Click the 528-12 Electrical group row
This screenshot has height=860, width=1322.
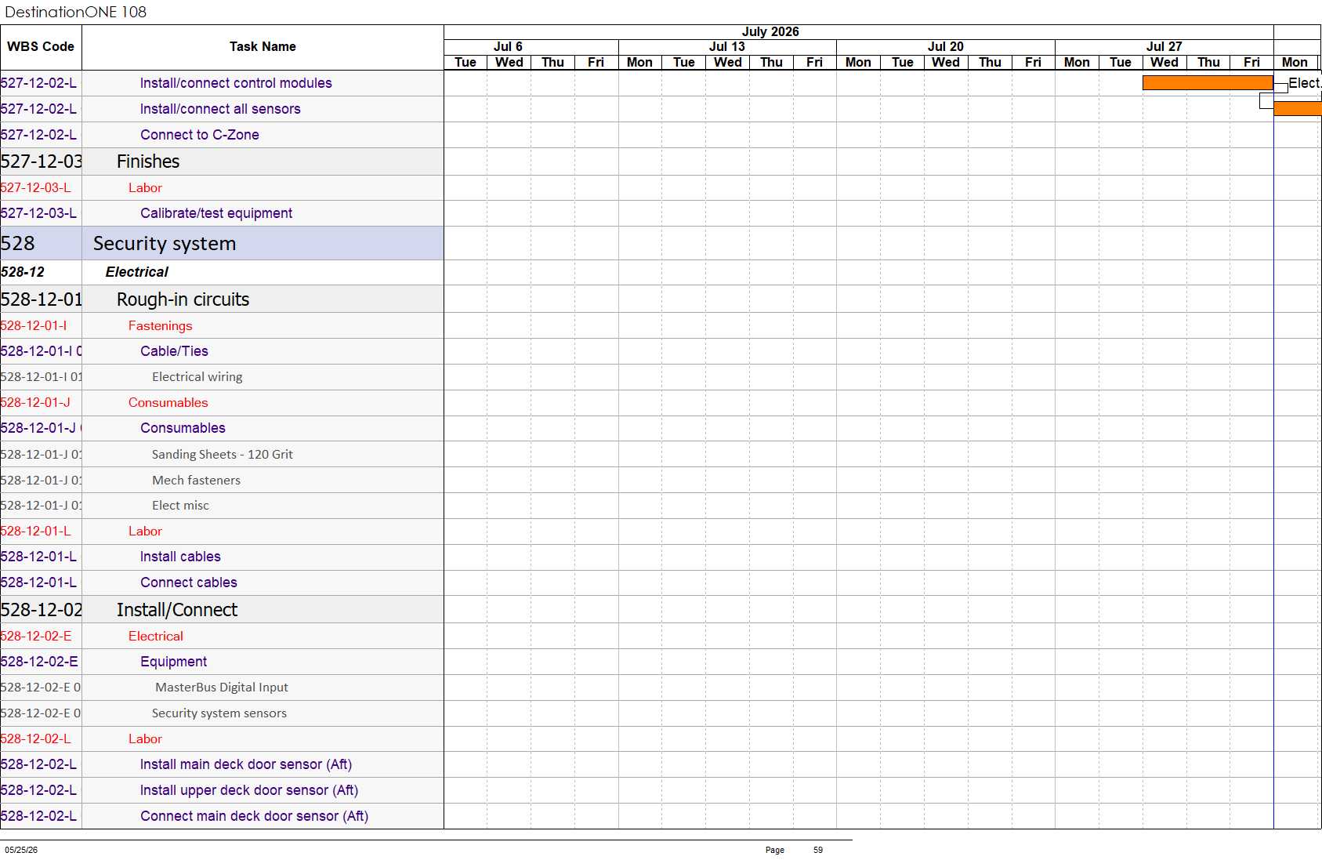click(x=222, y=272)
